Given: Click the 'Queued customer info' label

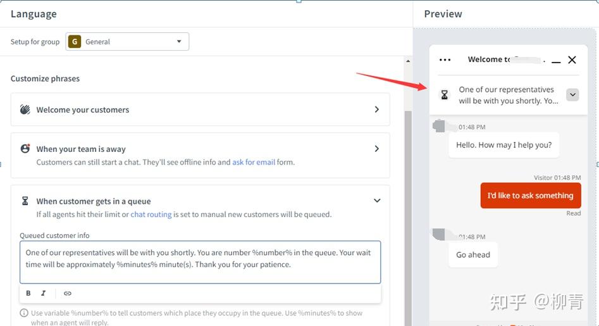Looking at the screenshot, I should tap(54, 235).
